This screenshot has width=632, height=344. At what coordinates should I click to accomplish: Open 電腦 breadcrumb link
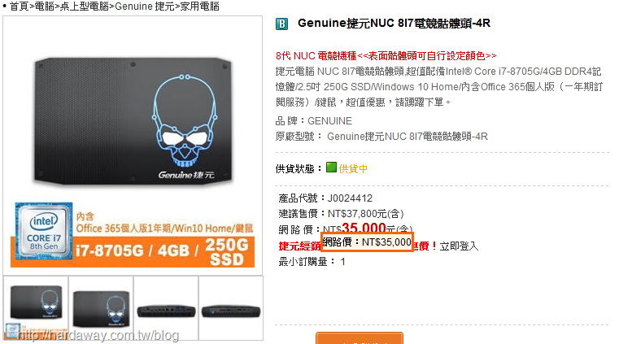(45, 7)
